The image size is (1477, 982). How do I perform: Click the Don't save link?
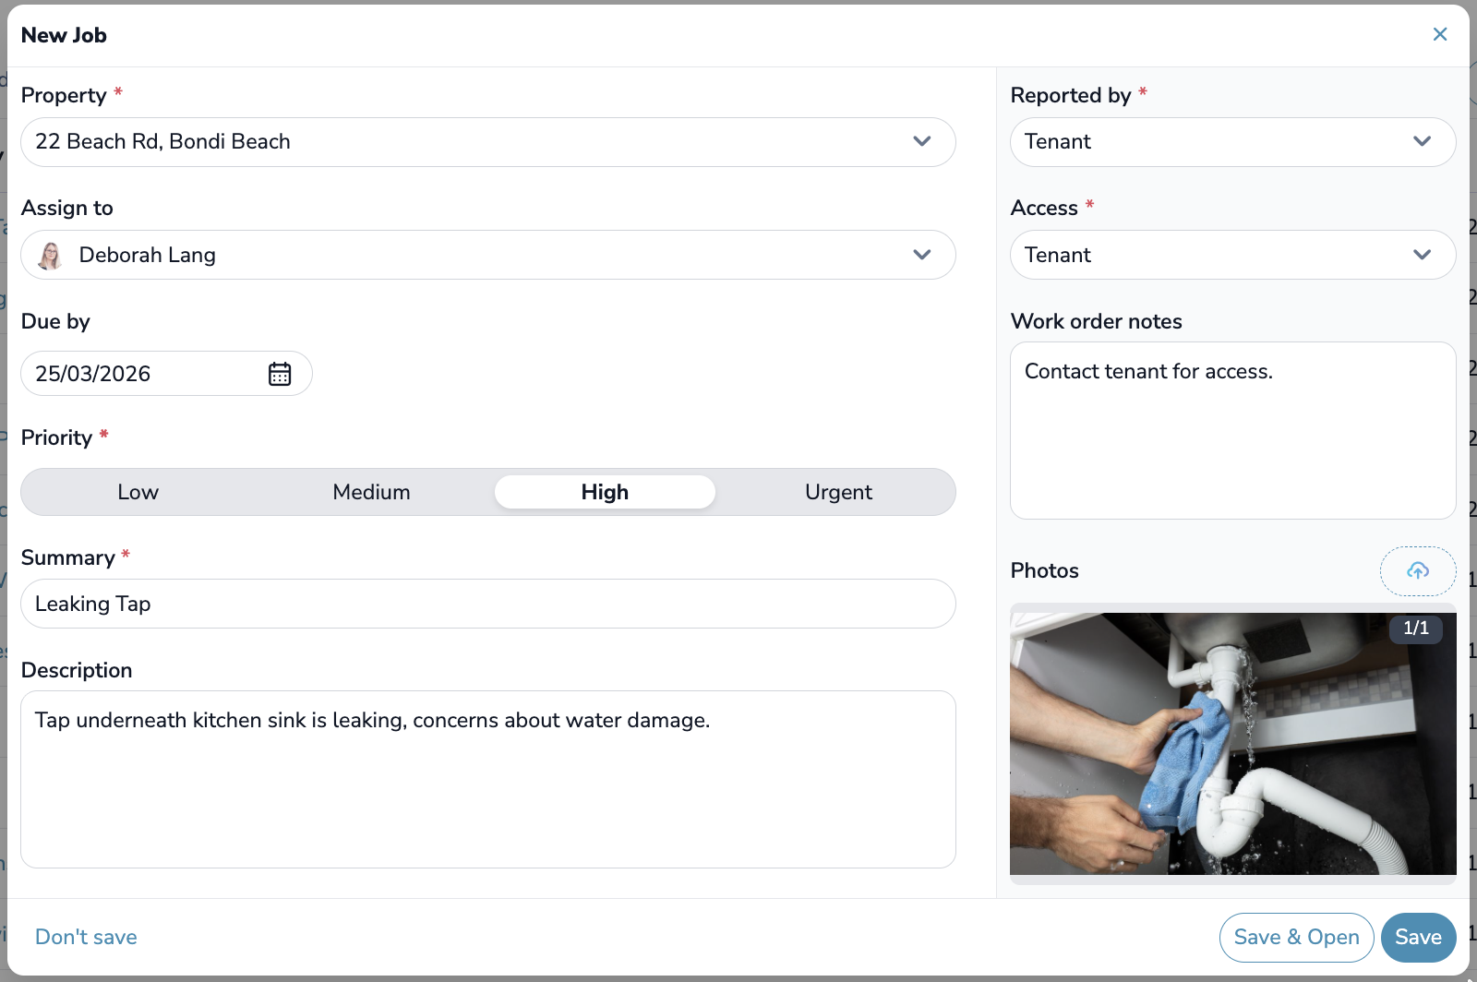point(86,938)
